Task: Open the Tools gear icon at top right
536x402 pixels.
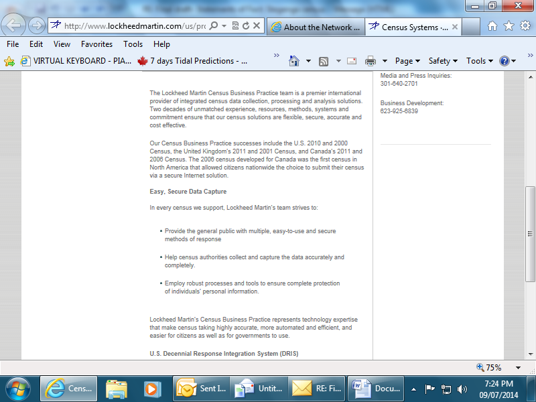Action: [x=525, y=25]
